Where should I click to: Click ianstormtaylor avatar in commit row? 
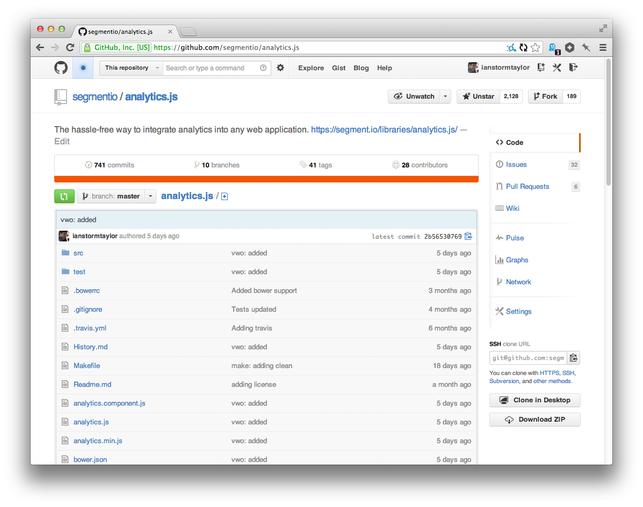(64, 236)
